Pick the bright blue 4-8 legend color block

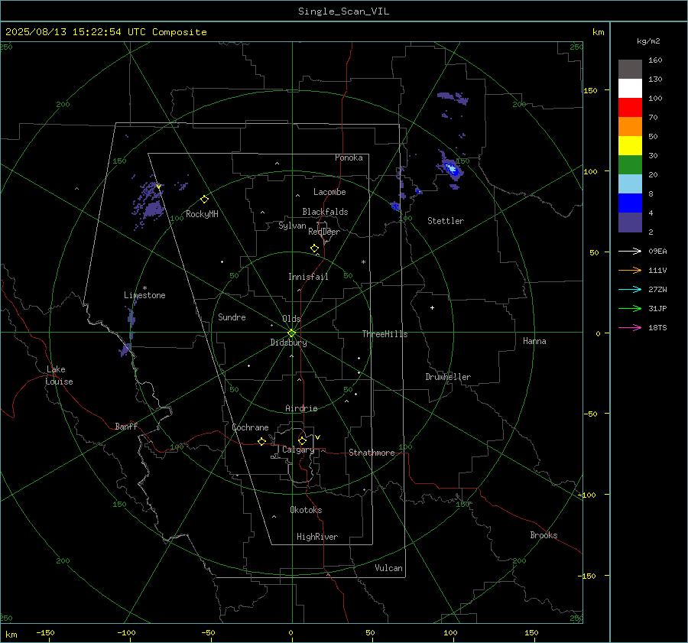[630, 203]
